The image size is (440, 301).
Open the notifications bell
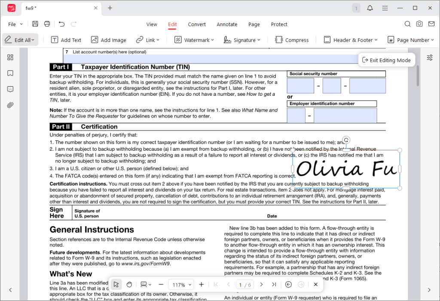[370, 8]
